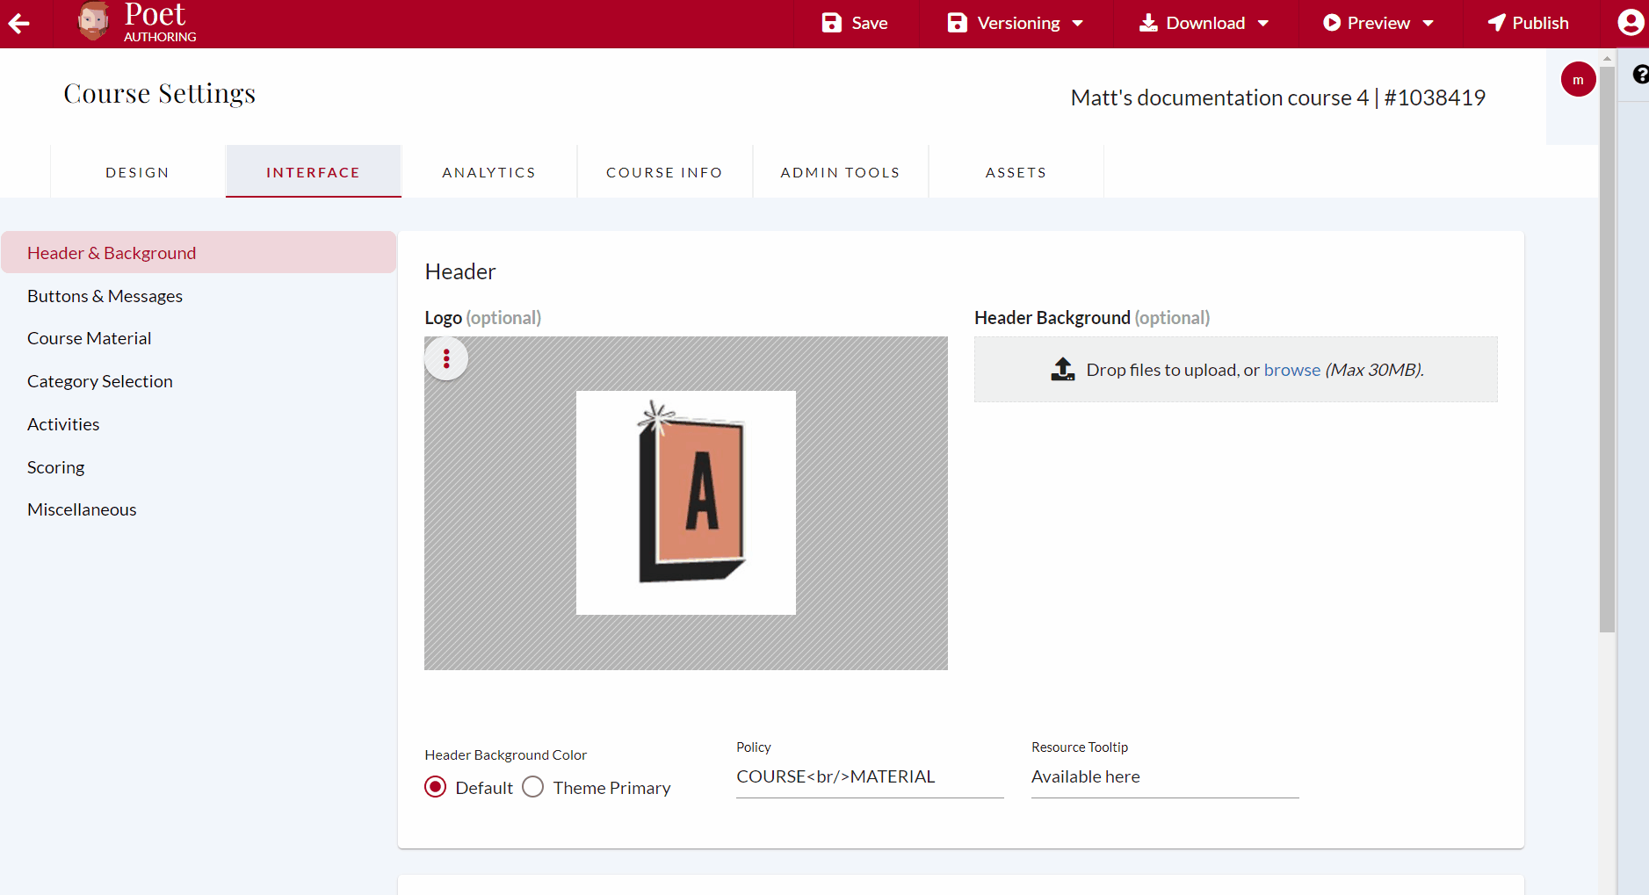Click the vertical scrollbar on the right

(1606, 351)
